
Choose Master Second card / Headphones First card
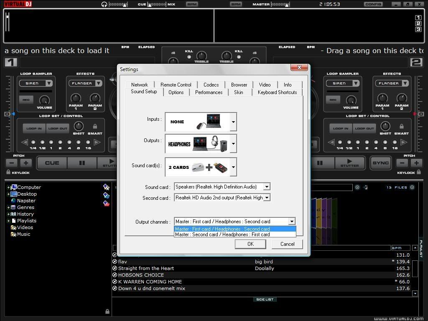tap(235, 234)
